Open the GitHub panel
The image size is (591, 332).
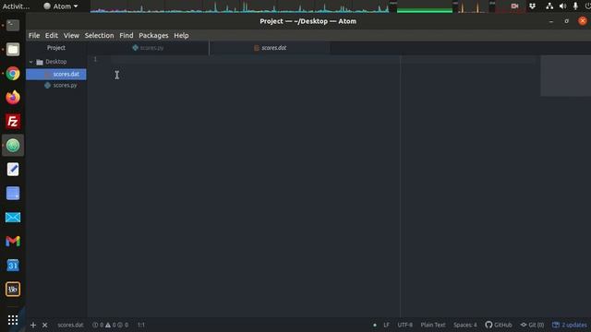pos(499,325)
